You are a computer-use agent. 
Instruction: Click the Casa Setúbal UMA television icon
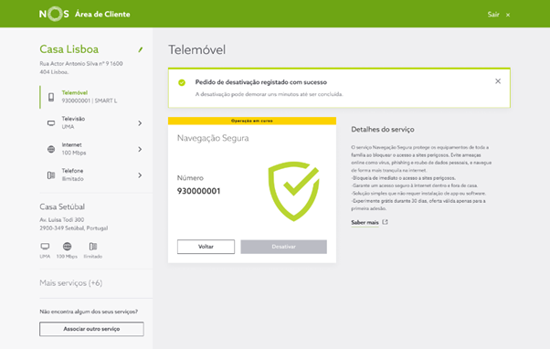coord(45,247)
